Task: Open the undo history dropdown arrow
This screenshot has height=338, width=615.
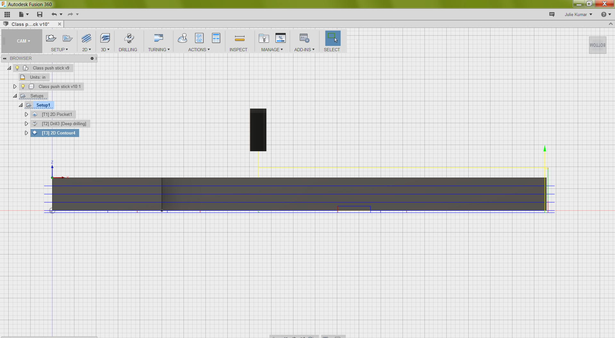Action: click(x=61, y=14)
